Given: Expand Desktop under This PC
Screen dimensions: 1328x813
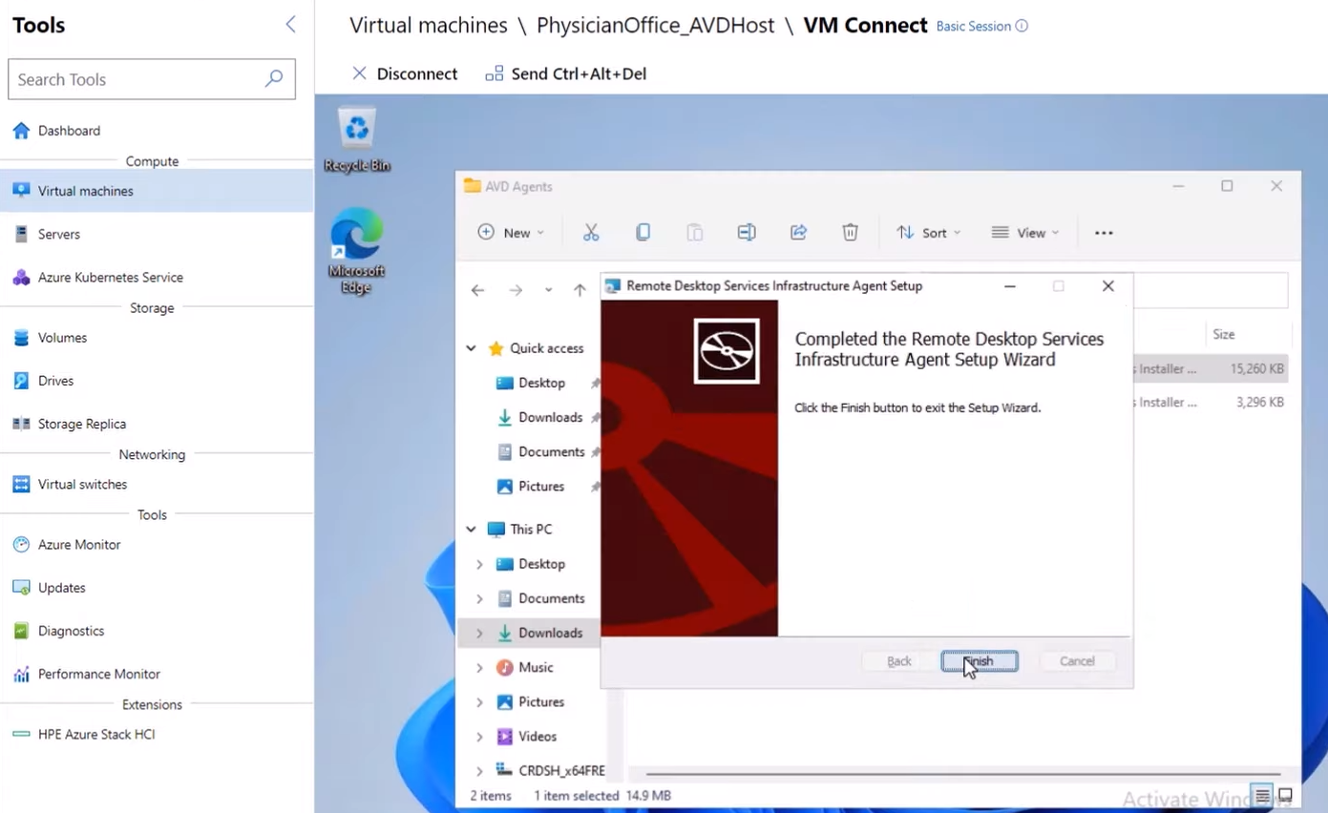Looking at the screenshot, I should tap(479, 564).
